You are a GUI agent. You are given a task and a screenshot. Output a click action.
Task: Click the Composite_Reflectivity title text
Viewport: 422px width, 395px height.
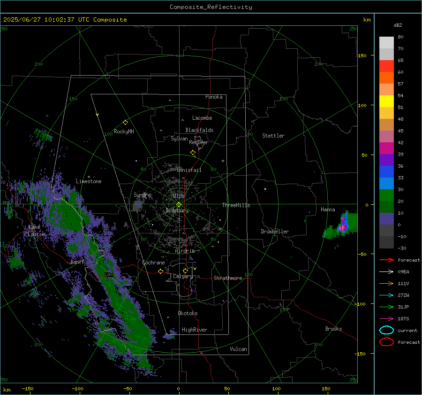click(x=211, y=7)
